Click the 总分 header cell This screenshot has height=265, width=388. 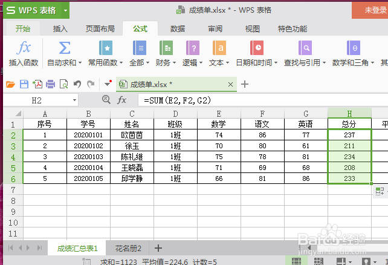click(x=349, y=124)
